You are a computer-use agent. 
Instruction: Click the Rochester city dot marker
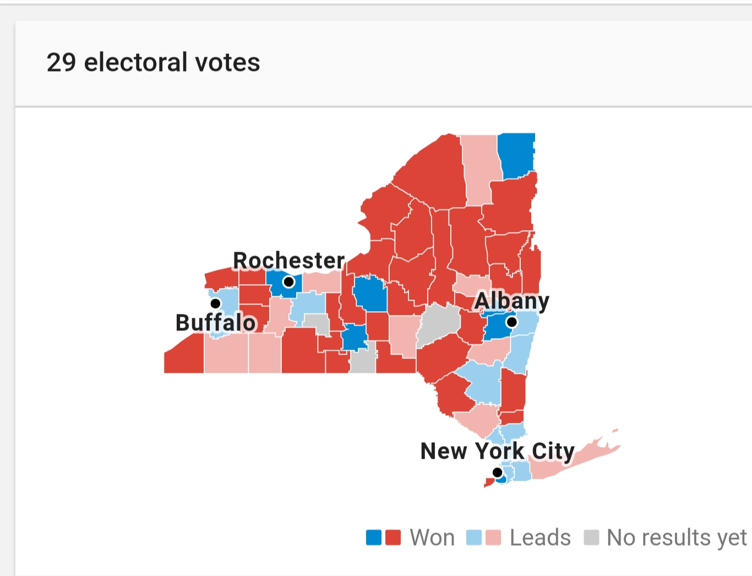288,282
